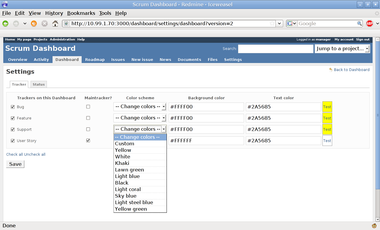Viewport: 380px width, 230px height.
Task: Click the Google search engine icon
Action: pyautogui.click(x=290, y=23)
